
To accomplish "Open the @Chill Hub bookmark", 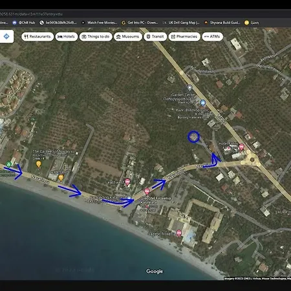I will [24, 23].
